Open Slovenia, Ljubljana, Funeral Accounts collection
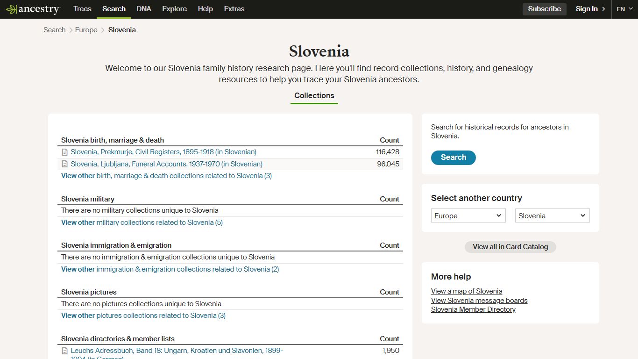 [167, 164]
